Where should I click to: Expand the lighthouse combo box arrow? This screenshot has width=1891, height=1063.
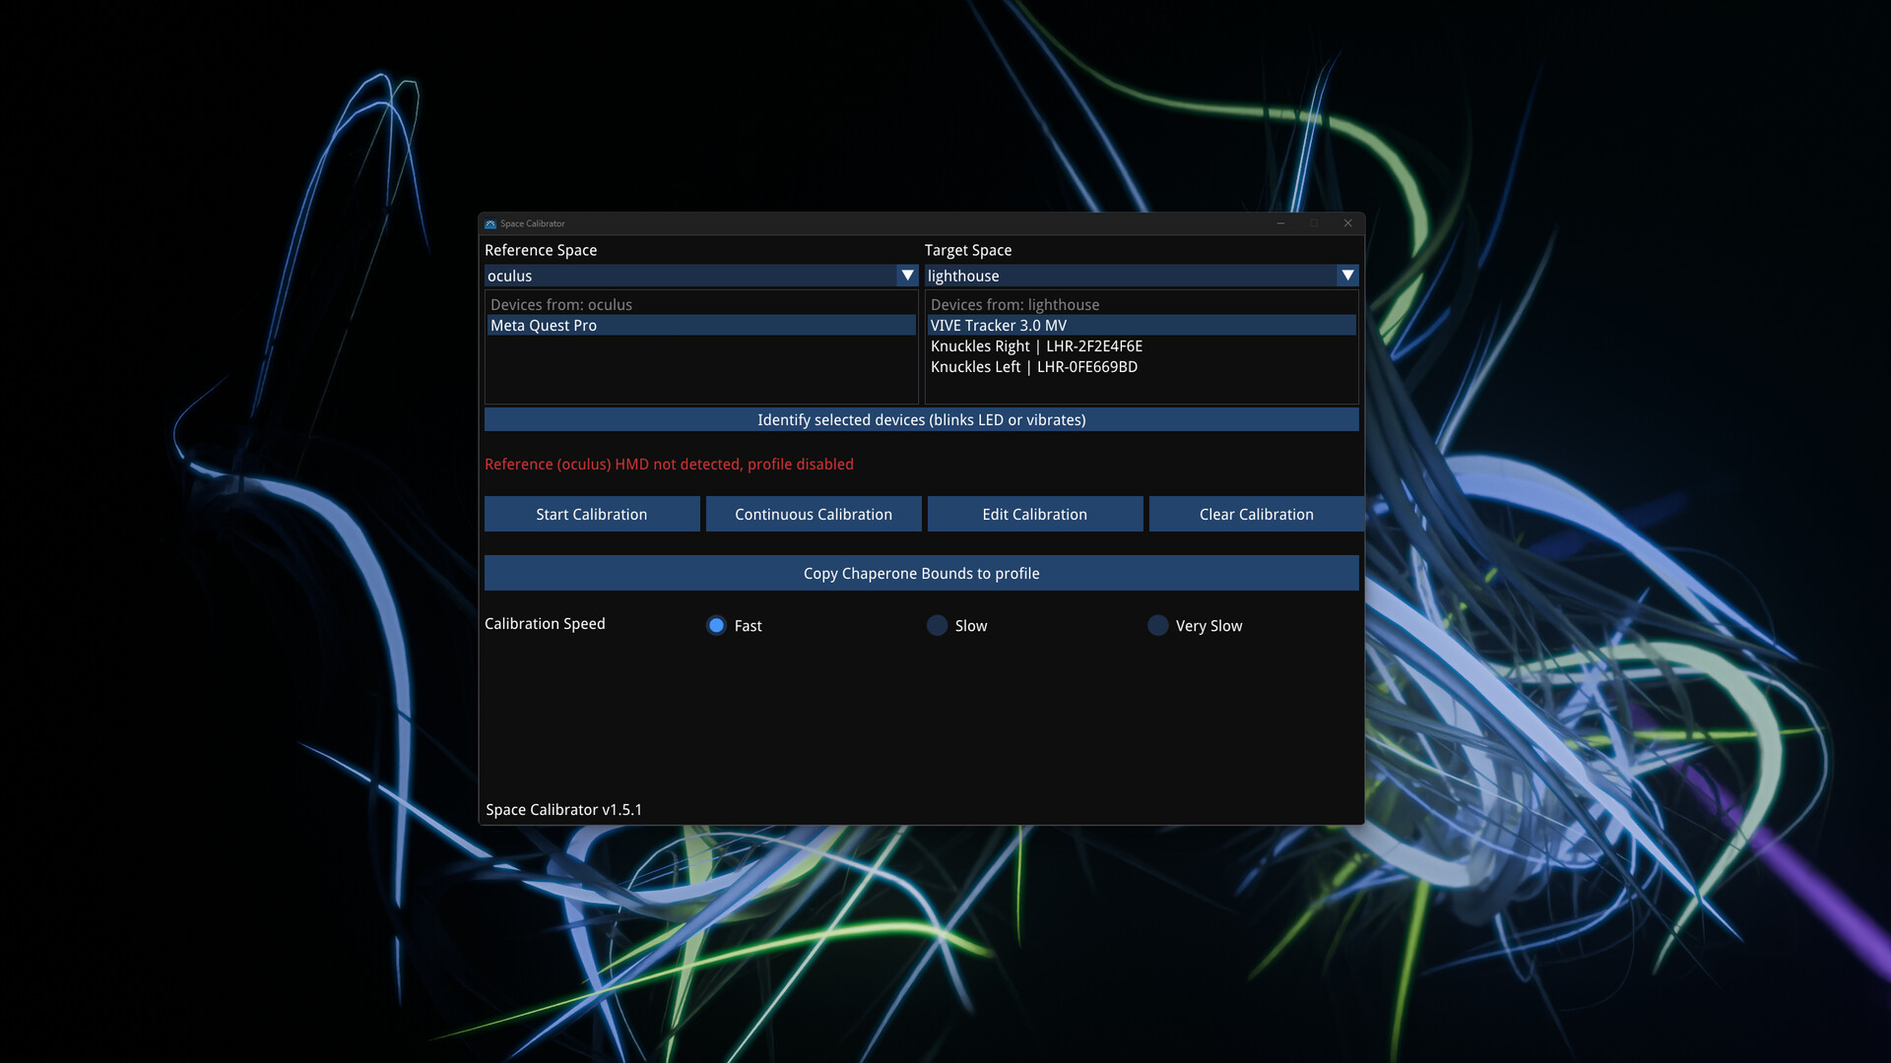point(1347,276)
